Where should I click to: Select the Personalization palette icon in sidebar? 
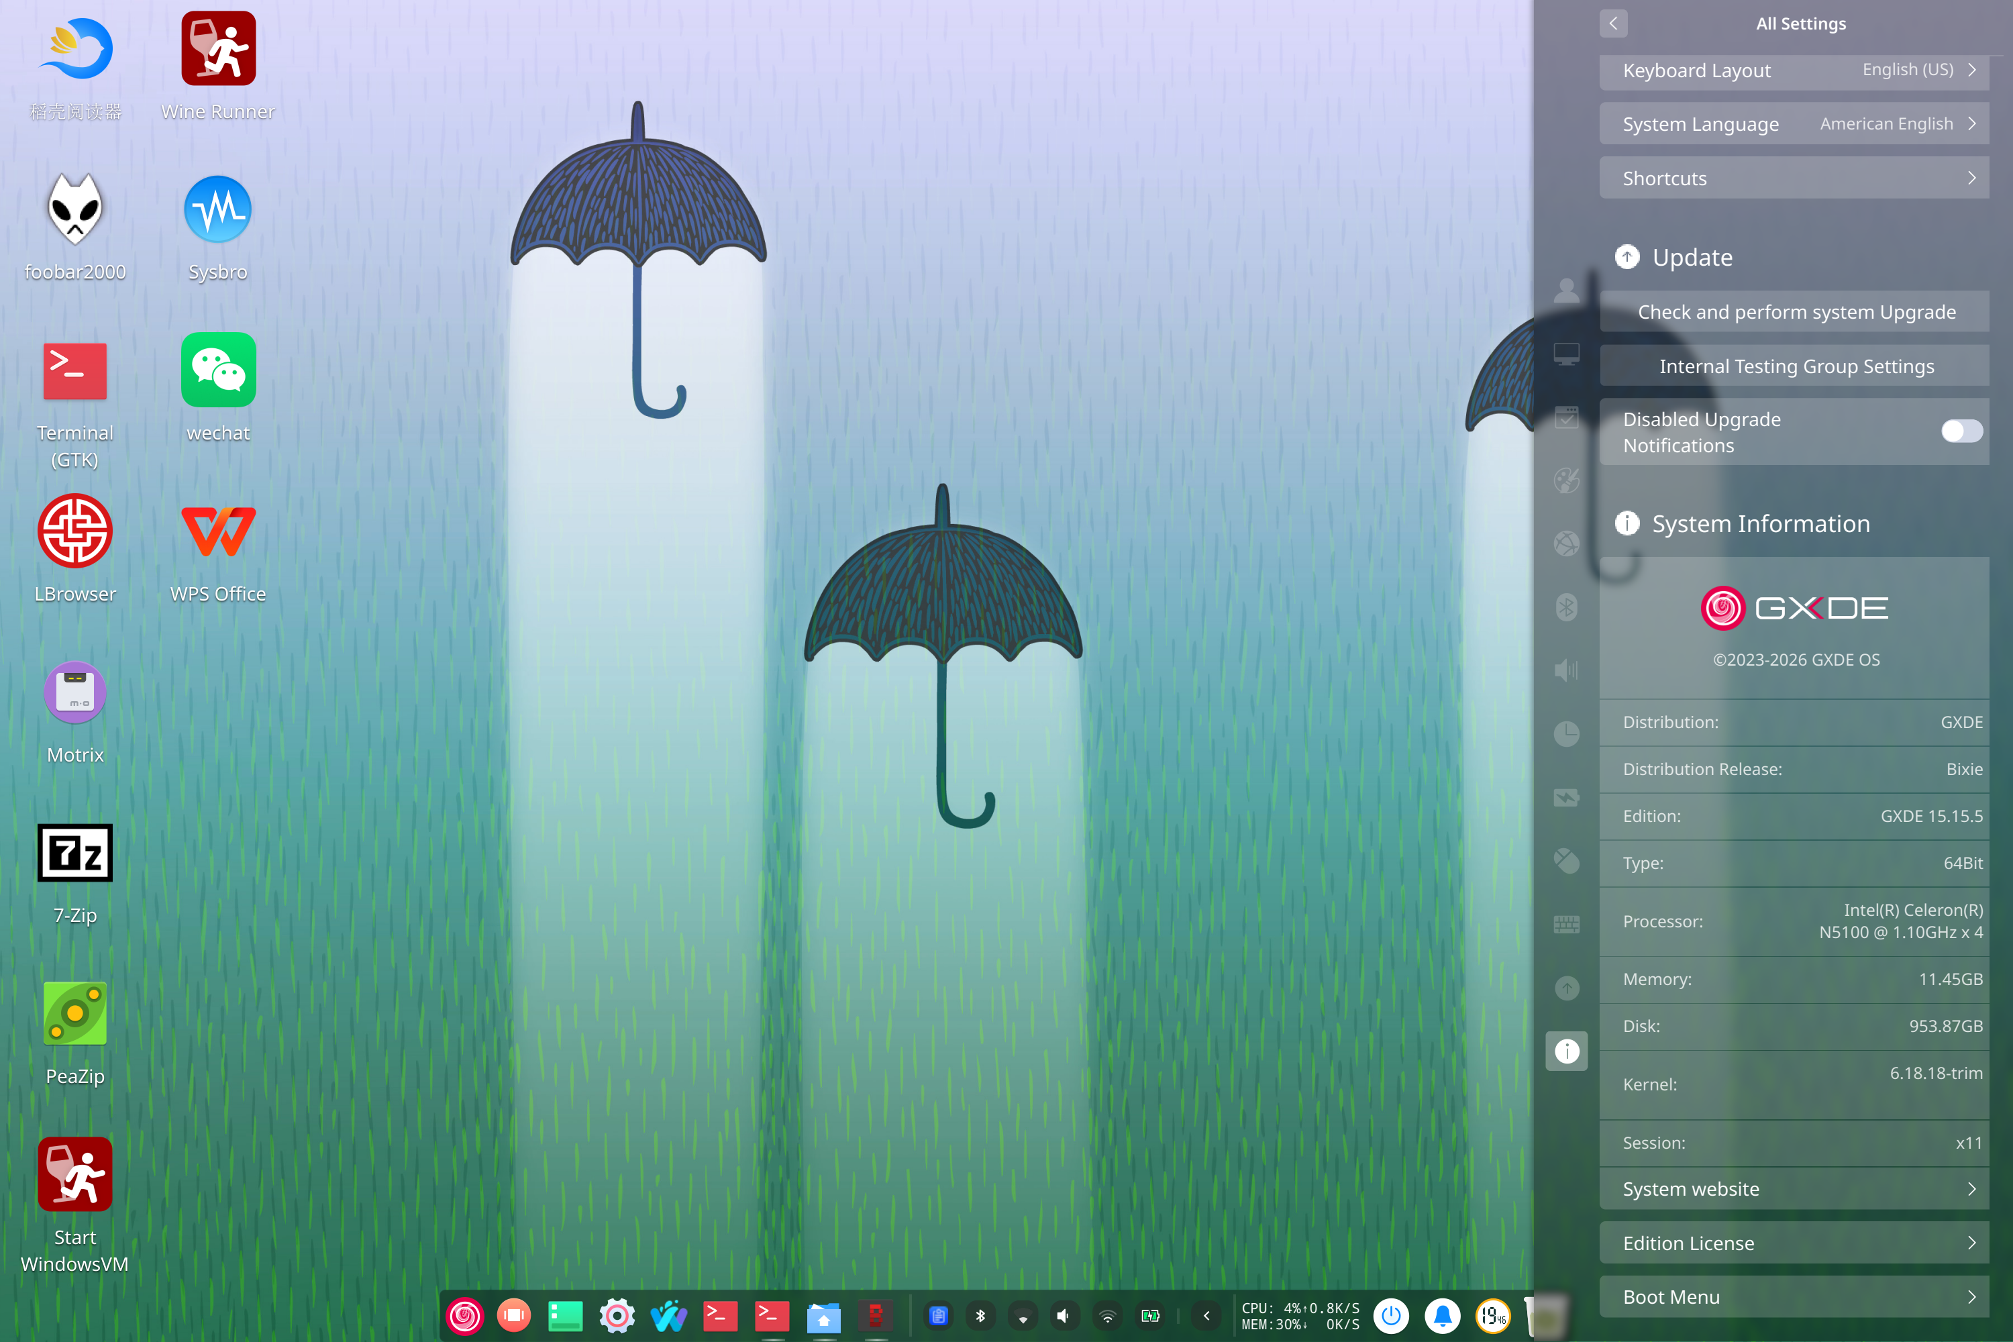point(1566,480)
